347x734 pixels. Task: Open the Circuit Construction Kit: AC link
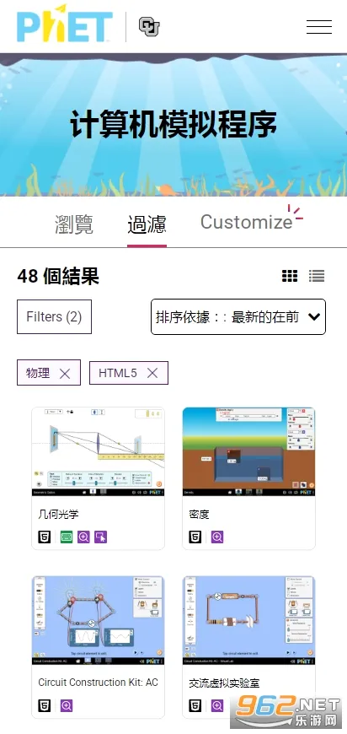pyautogui.click(x=98, y=683)
